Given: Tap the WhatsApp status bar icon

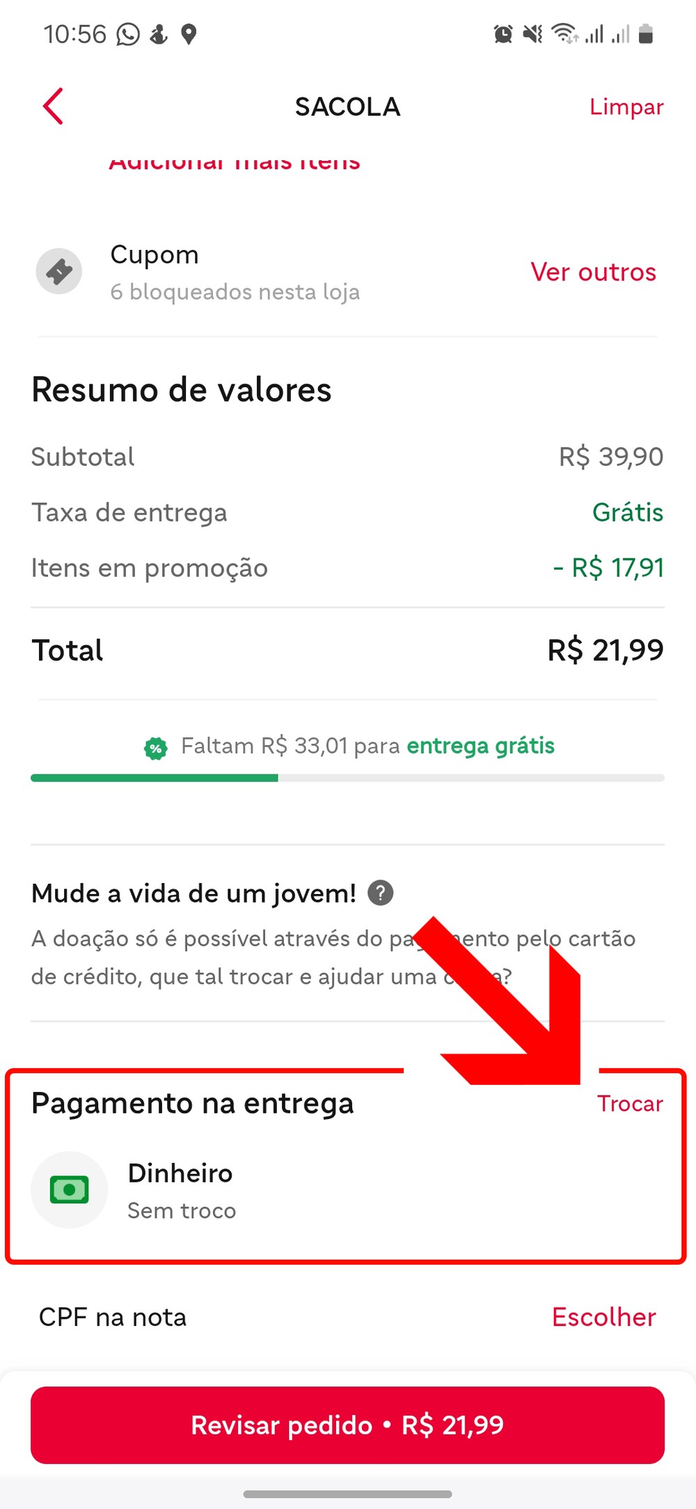Looking at the screenshot, I should coord(128,34).
